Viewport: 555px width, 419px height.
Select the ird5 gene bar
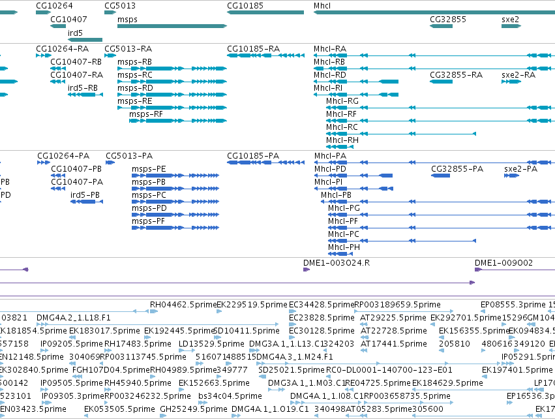85,40
